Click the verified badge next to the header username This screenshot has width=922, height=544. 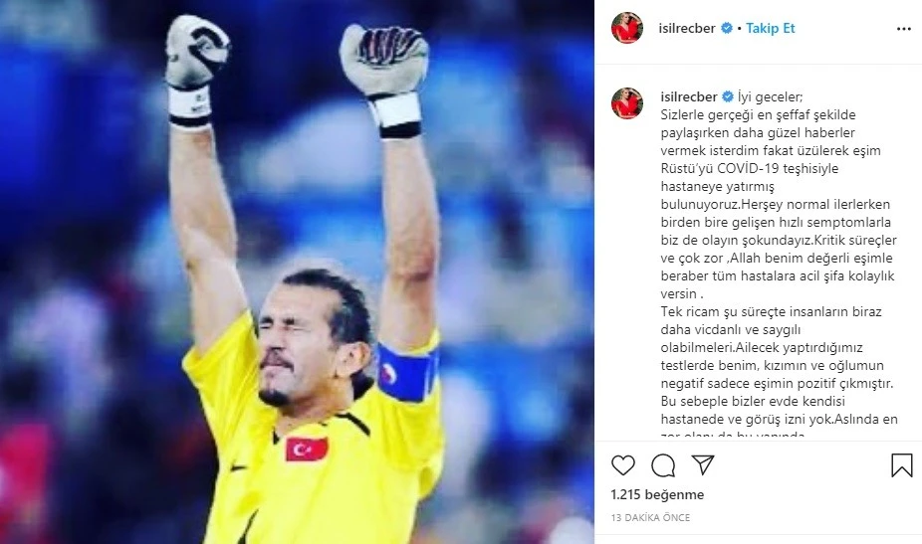click(x=727, y=28)
